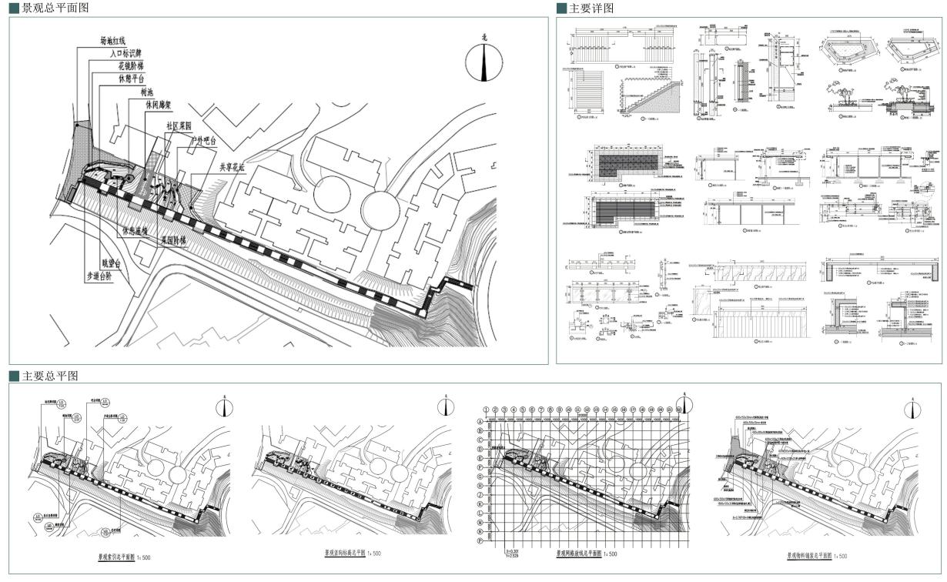Viewport: 947px width, 582px height.
Task: Open the 景观网格放线总平面图 drawing title
Action: [579, 553]
